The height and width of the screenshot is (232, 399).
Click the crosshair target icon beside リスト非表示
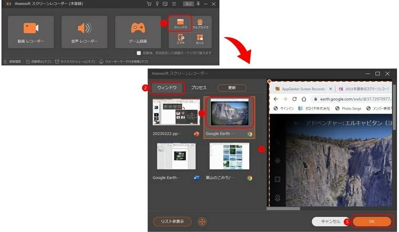(x=202, y=222)
